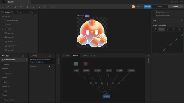Select the linear interpolation option

point(161,29)
